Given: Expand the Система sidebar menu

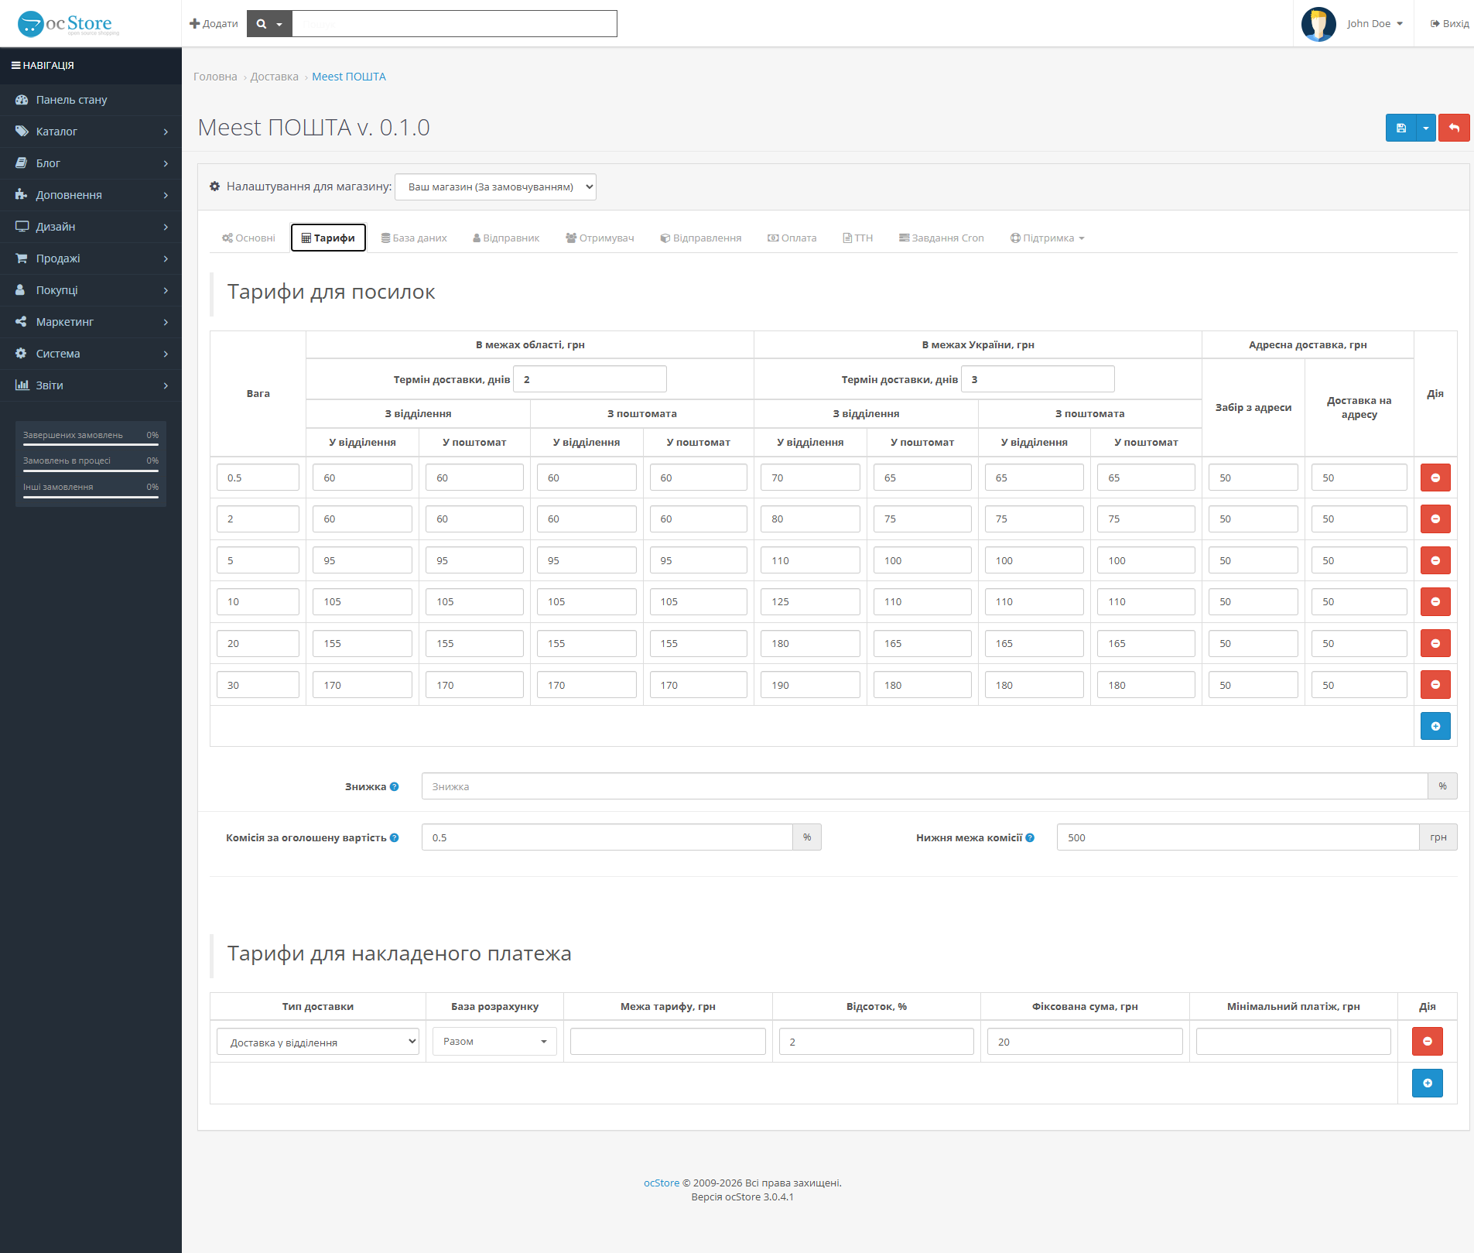Looking at the screenshot, I should click(x=91, y=354).
